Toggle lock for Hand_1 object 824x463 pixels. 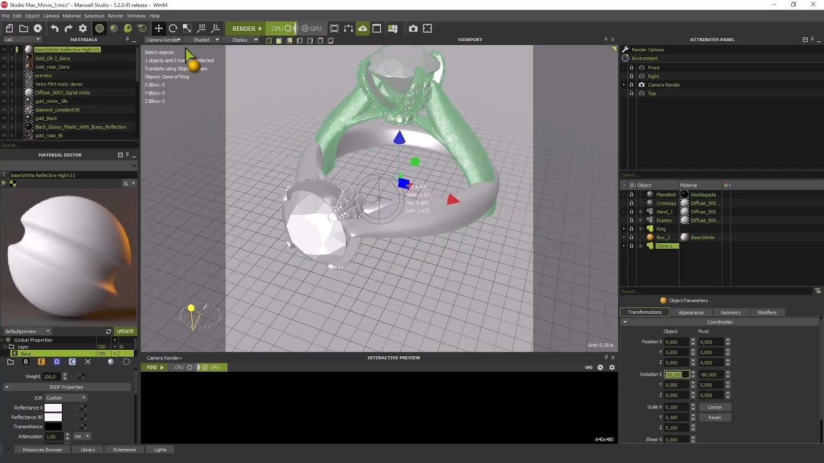[x=632, y=212]
